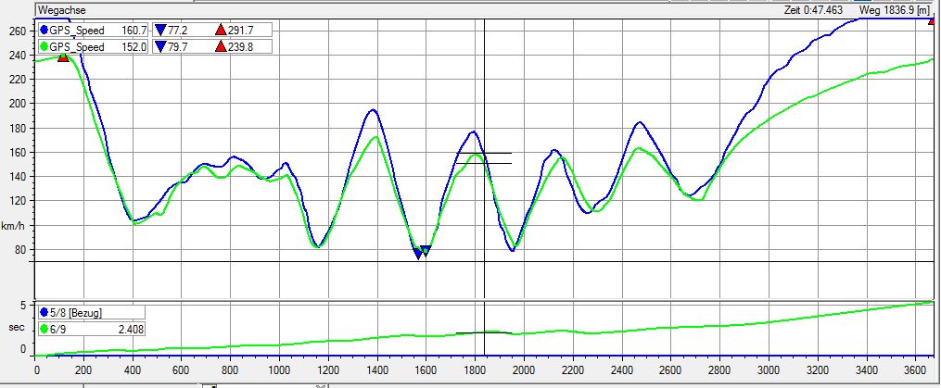Click the km/h unit label on speed axis

click(x=12, y=226)
